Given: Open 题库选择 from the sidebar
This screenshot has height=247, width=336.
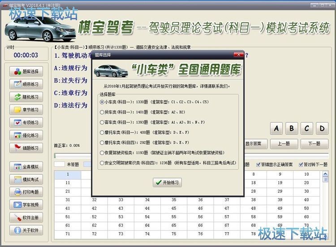Looking at the screenshot, I should point(26,71).
